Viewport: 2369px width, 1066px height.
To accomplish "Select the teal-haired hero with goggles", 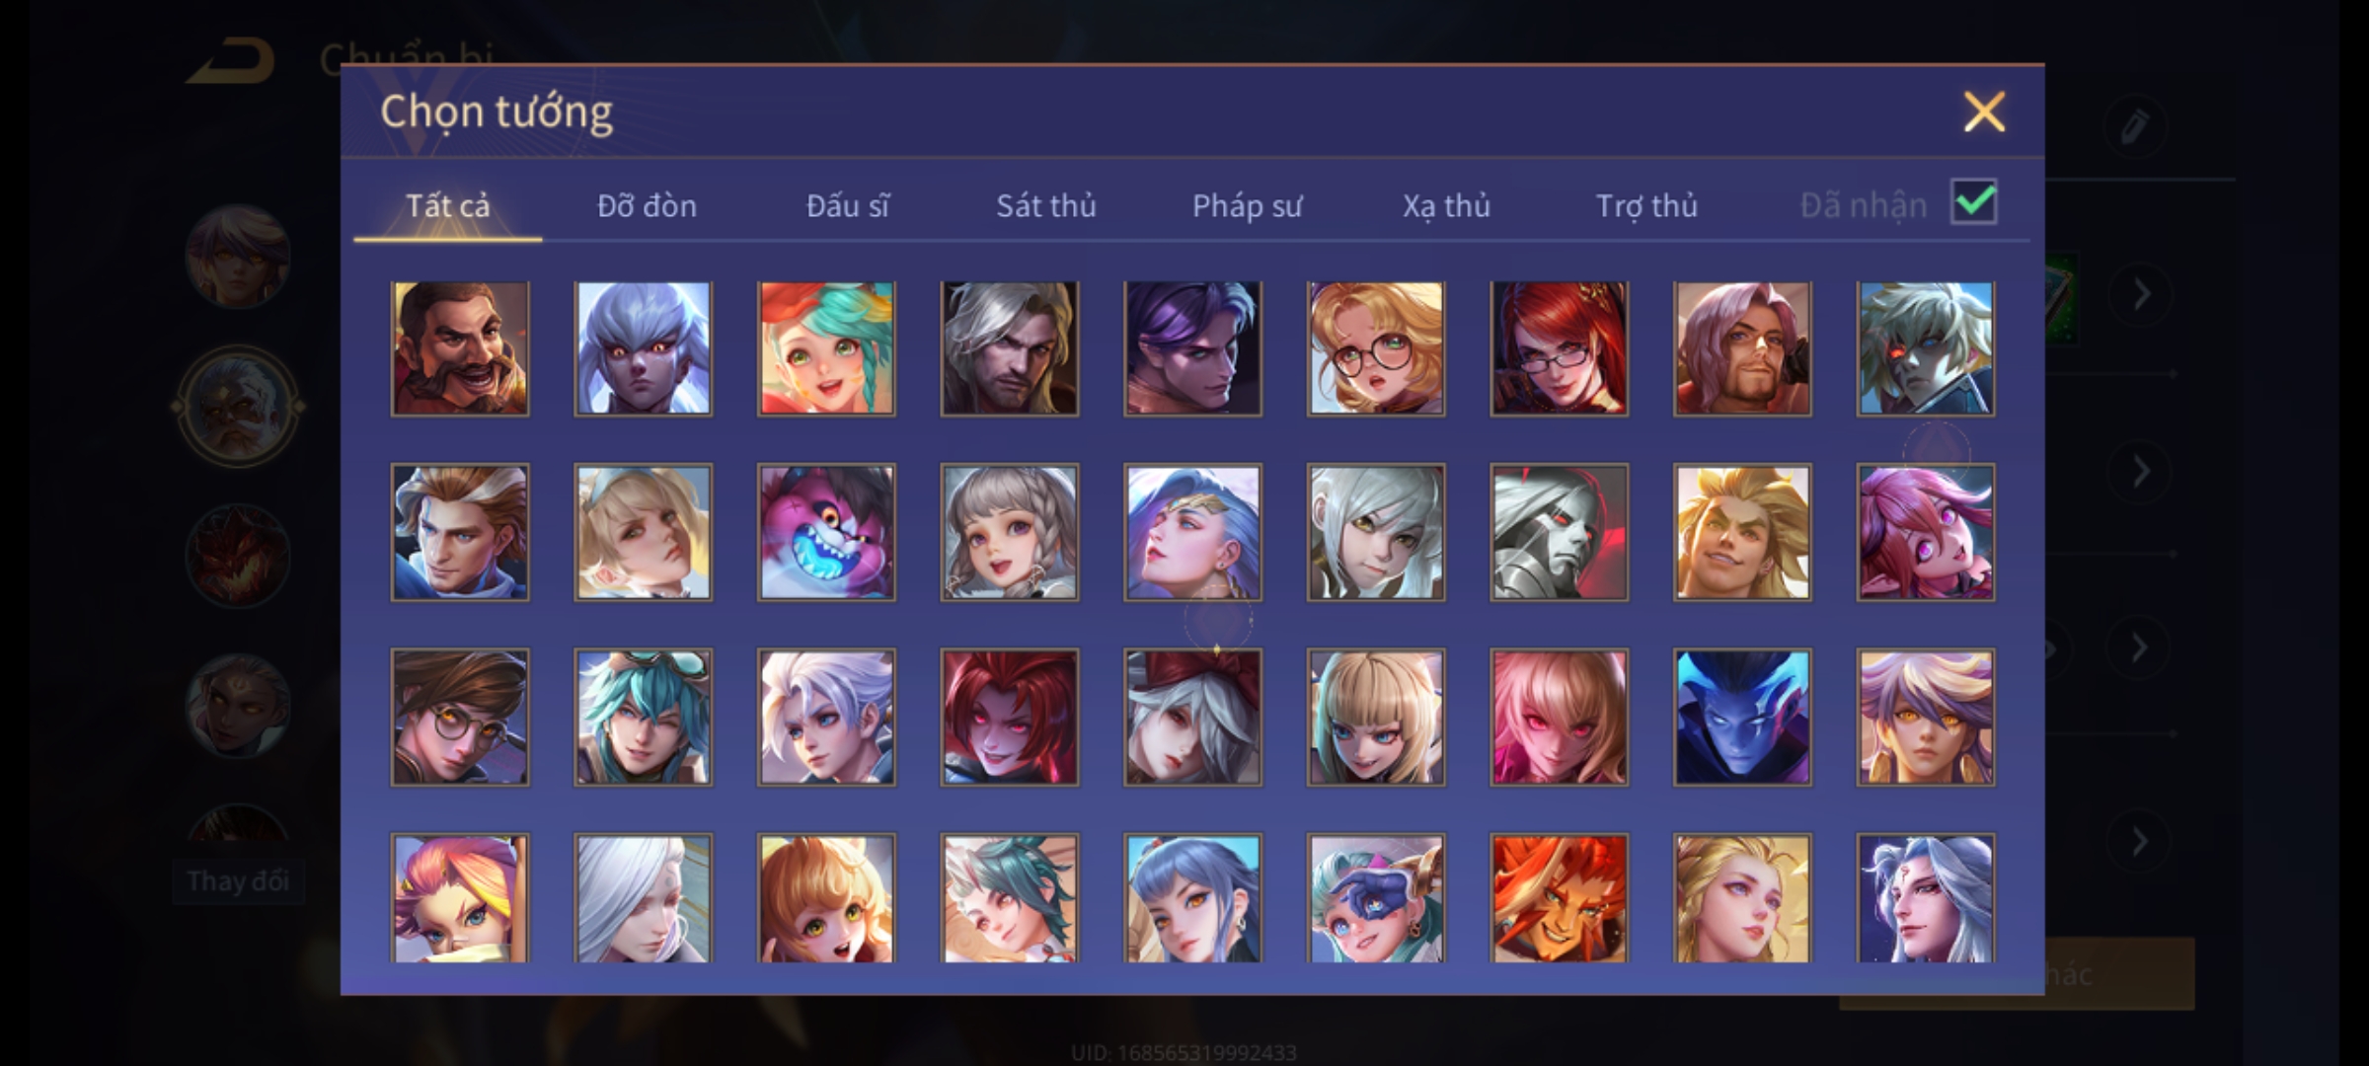I will [x=644, y=717].
